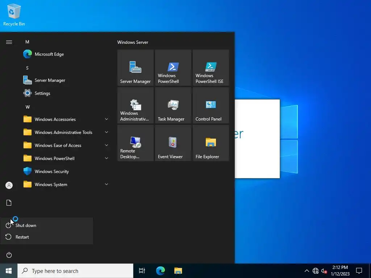Viewport: 371px width, 278px height.
Task: Click the Power icon in the Start sidebar
Action: click(9, 255)
